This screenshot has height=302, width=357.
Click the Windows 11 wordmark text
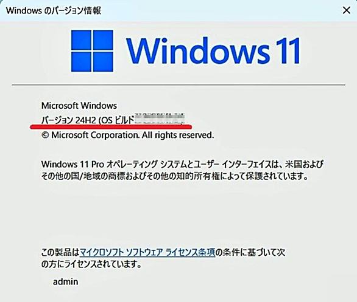point(213,51)
